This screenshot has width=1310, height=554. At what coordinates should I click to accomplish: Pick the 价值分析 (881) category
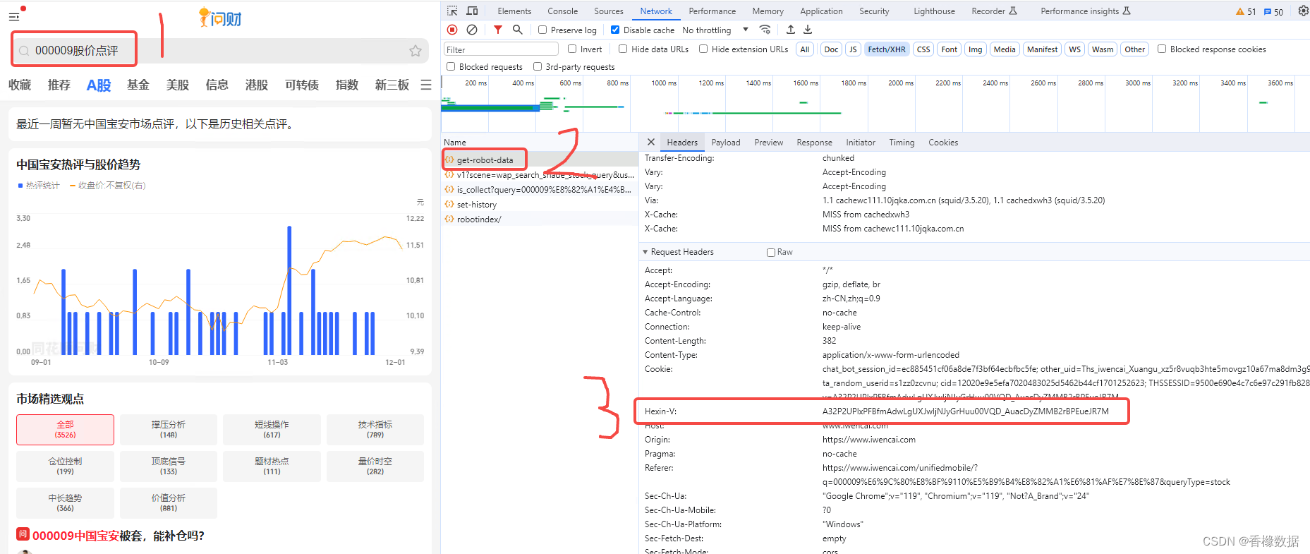tap(169, 503)
